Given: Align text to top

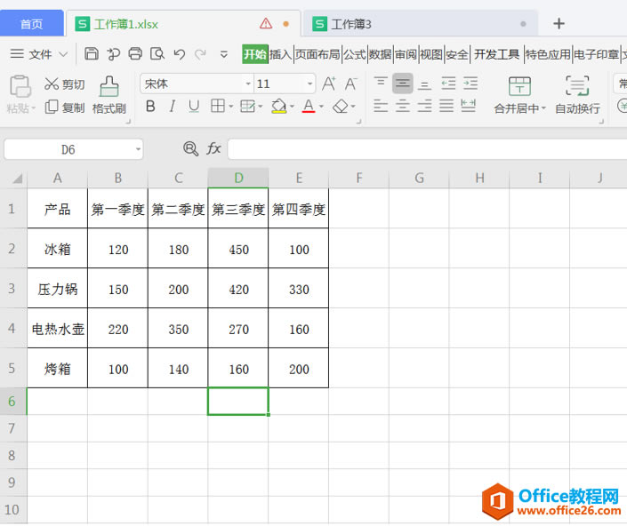Looking at the screenshot, I should 381,83.
